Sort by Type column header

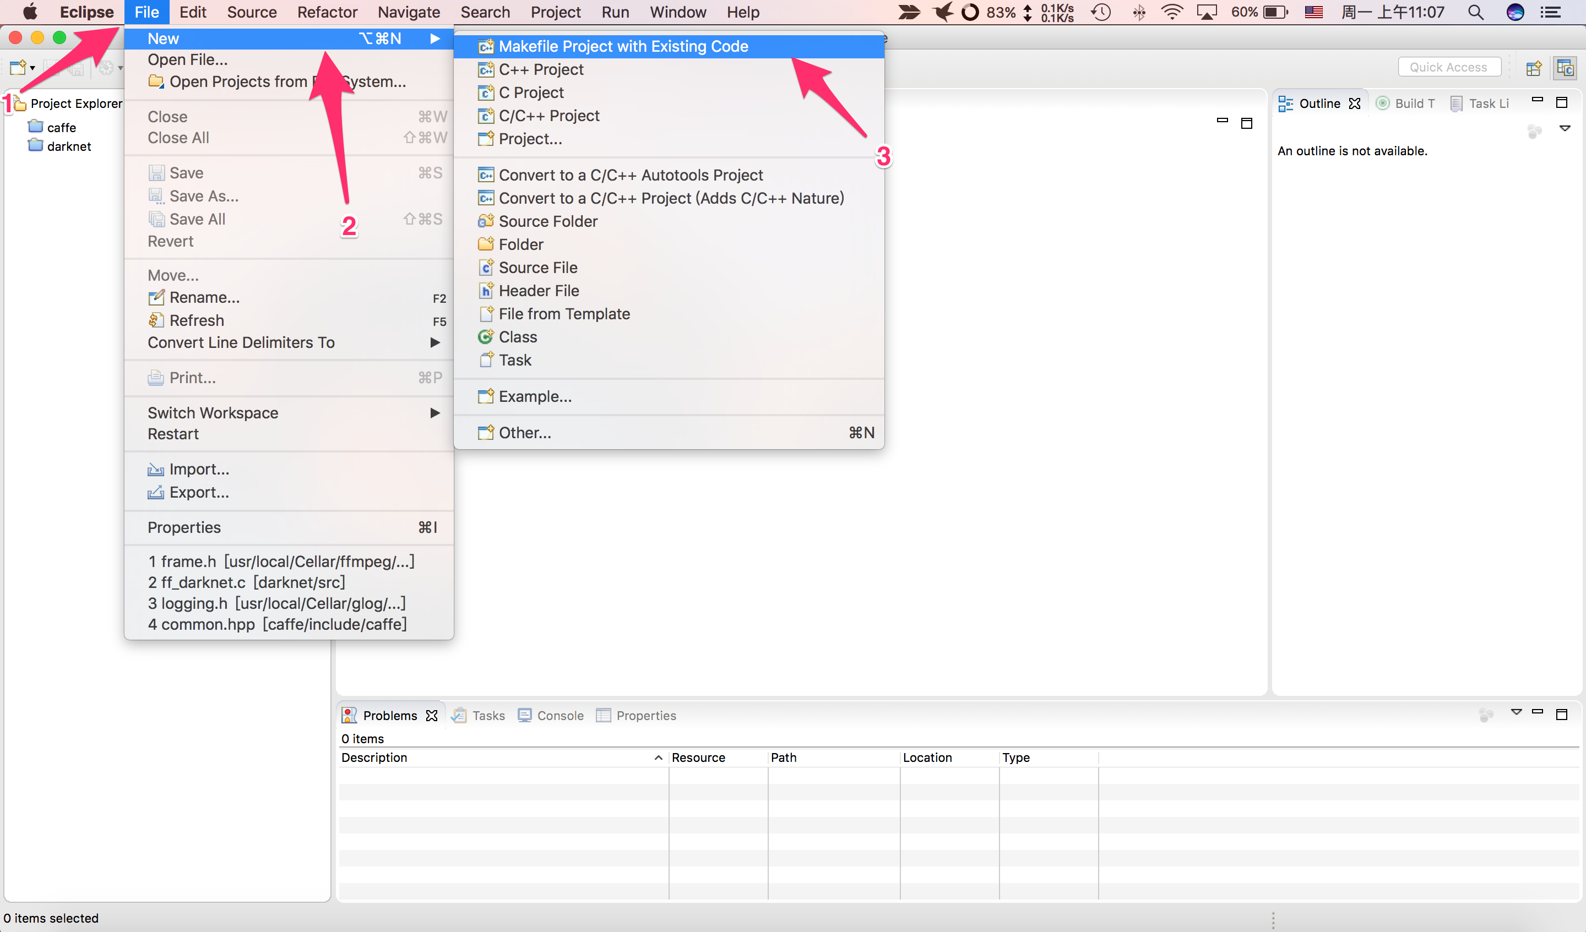[1049, 757]
